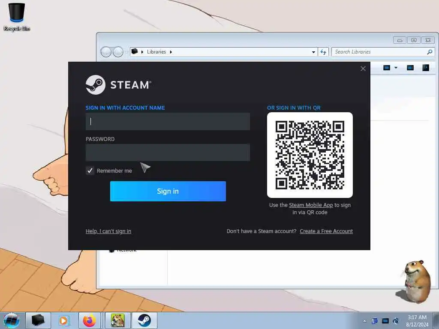Refresh the Libraries Explorer window
The image size is (439, 329).
pyautogui.click(x=323, y=52)
